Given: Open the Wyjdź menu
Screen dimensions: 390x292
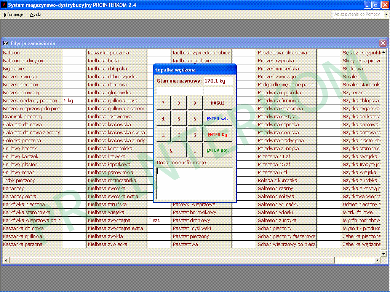Looking at the screenshot, I should click(x=35, y=14).
